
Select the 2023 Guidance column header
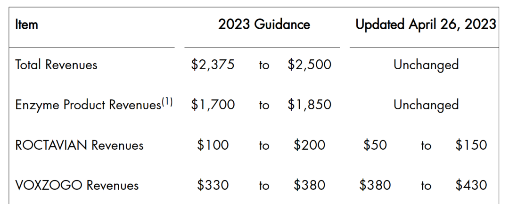(x=264, y=24)
